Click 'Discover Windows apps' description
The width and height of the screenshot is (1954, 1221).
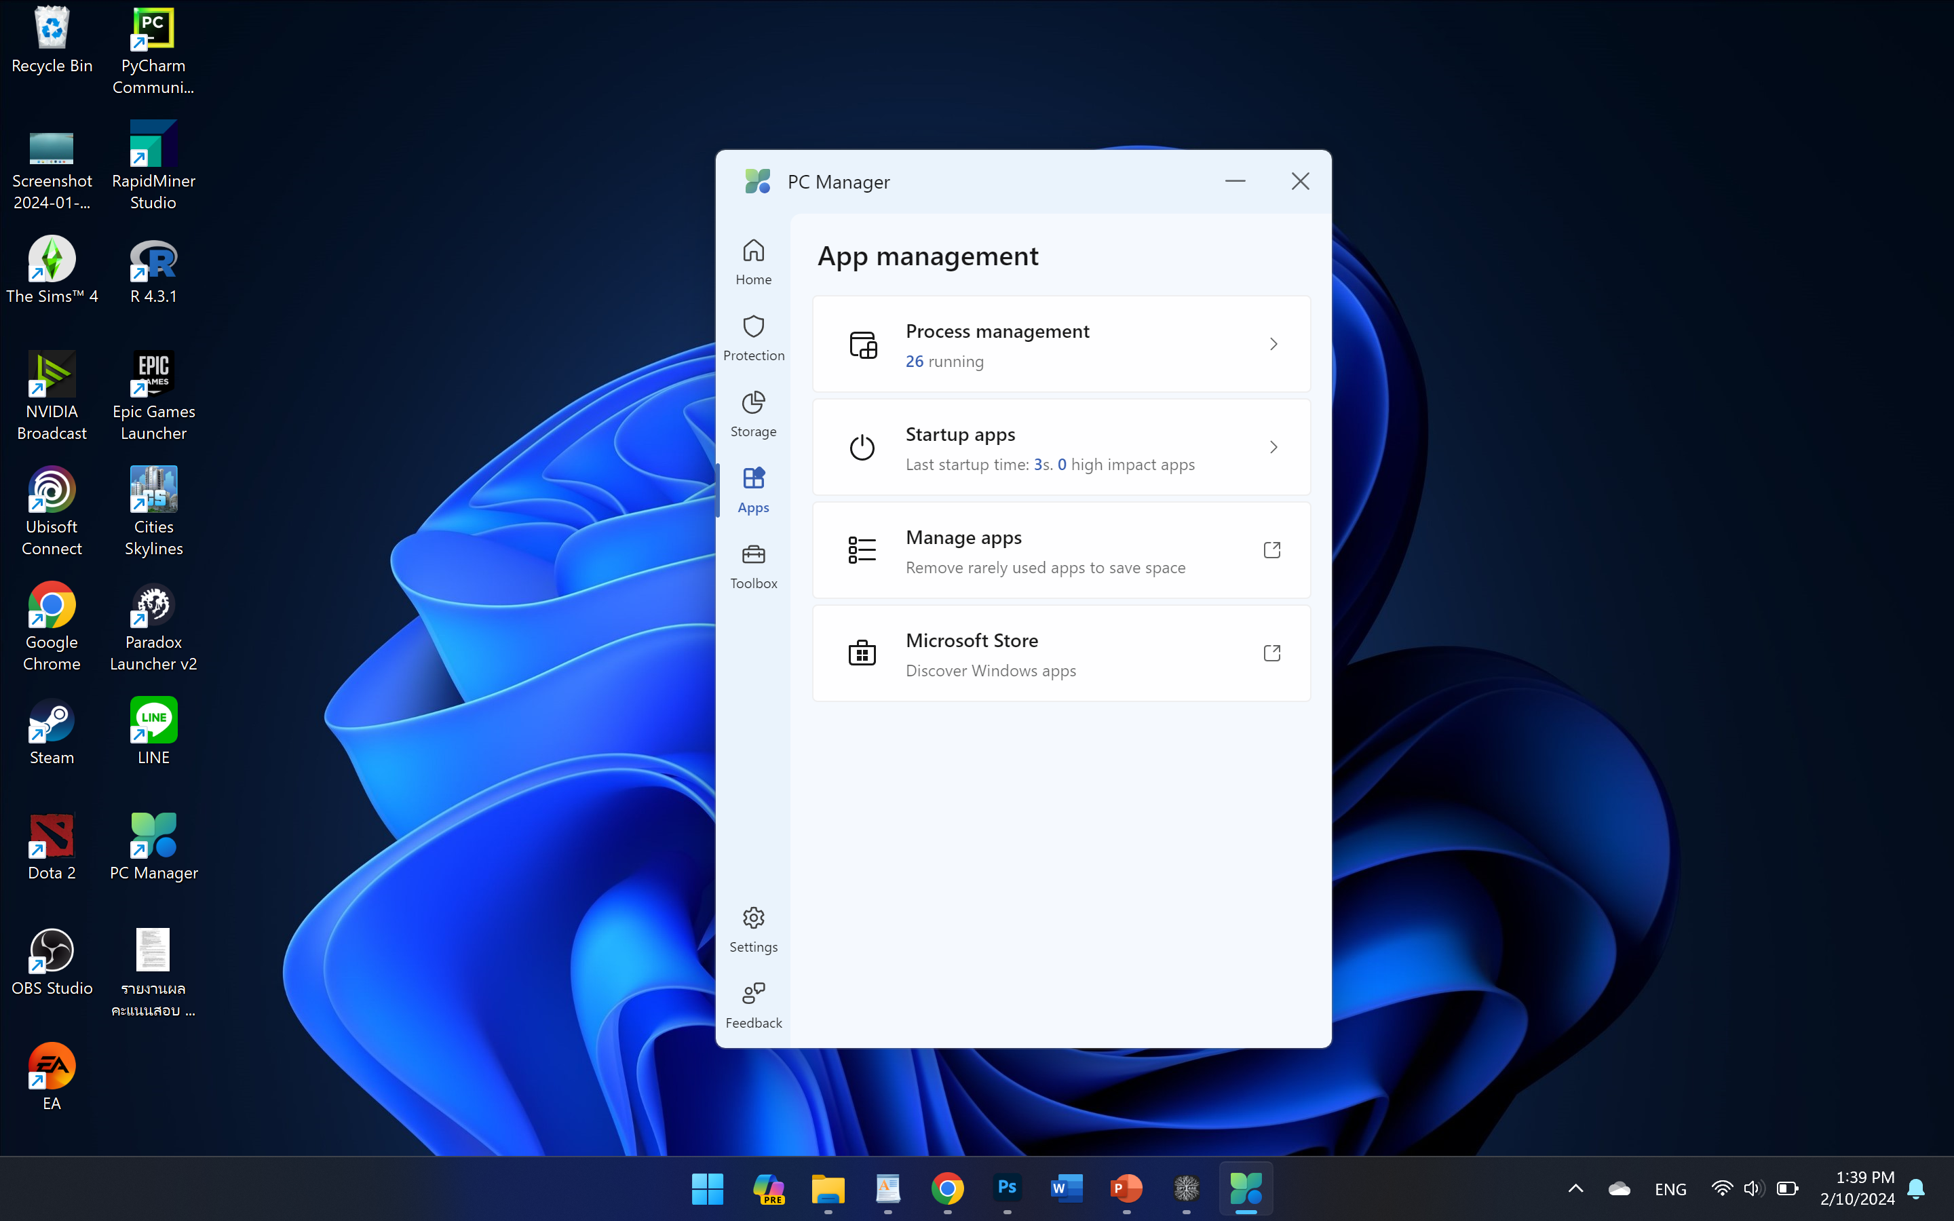pos(991,670)
